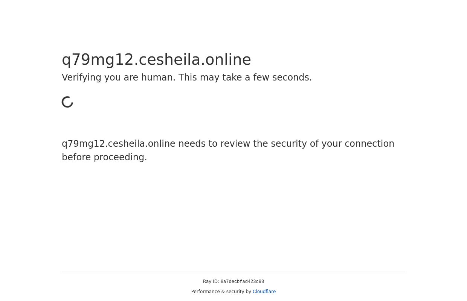Click the Ray ID value 8a7decbfad423c98
The image size is (467, 301).
coord(242,282)
